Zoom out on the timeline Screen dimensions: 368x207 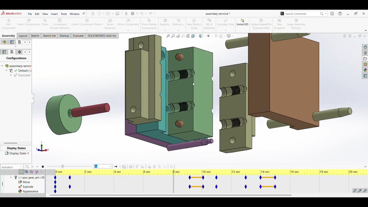tap(365, 191)
